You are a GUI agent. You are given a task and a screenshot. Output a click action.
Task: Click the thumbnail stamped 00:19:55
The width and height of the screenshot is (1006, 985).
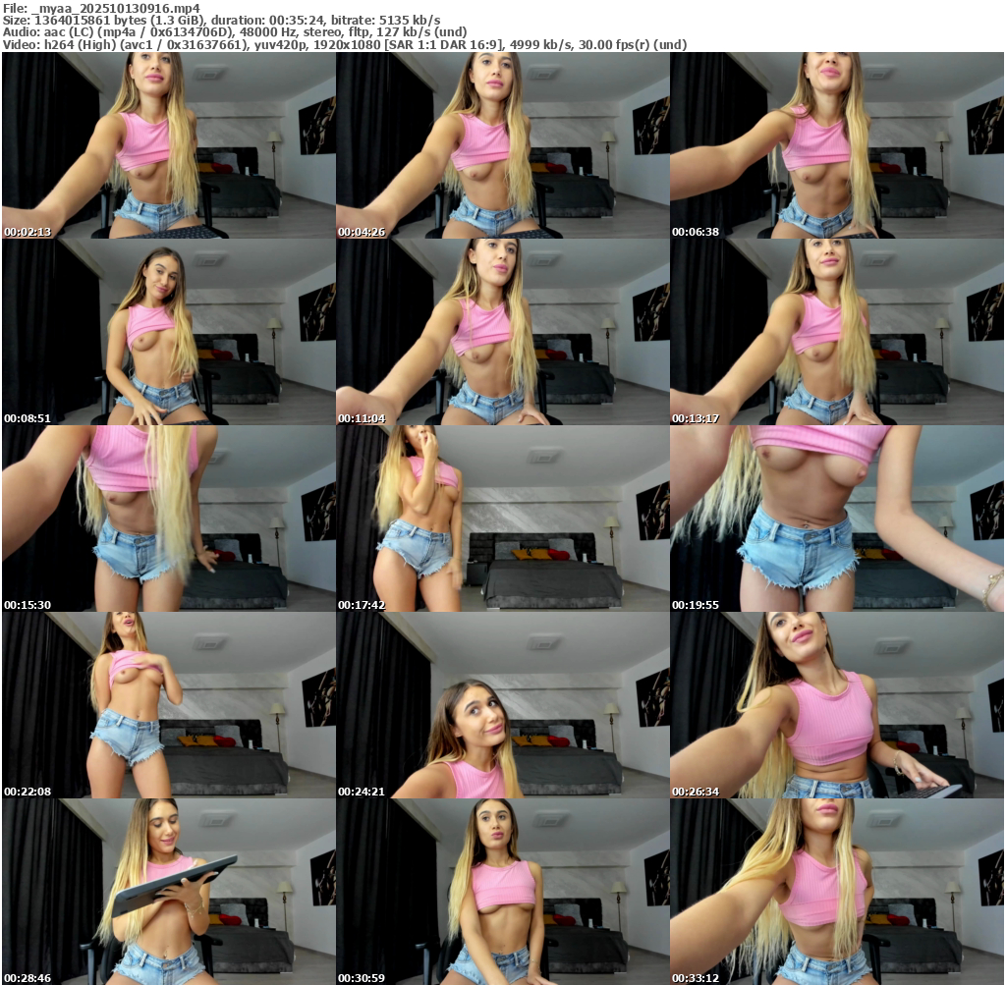pyautogui.click(x=836, y=519)
